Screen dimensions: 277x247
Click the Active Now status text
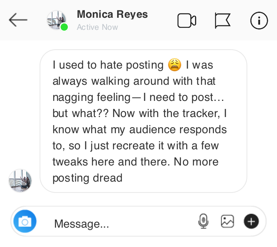click(x=97, y=27)
